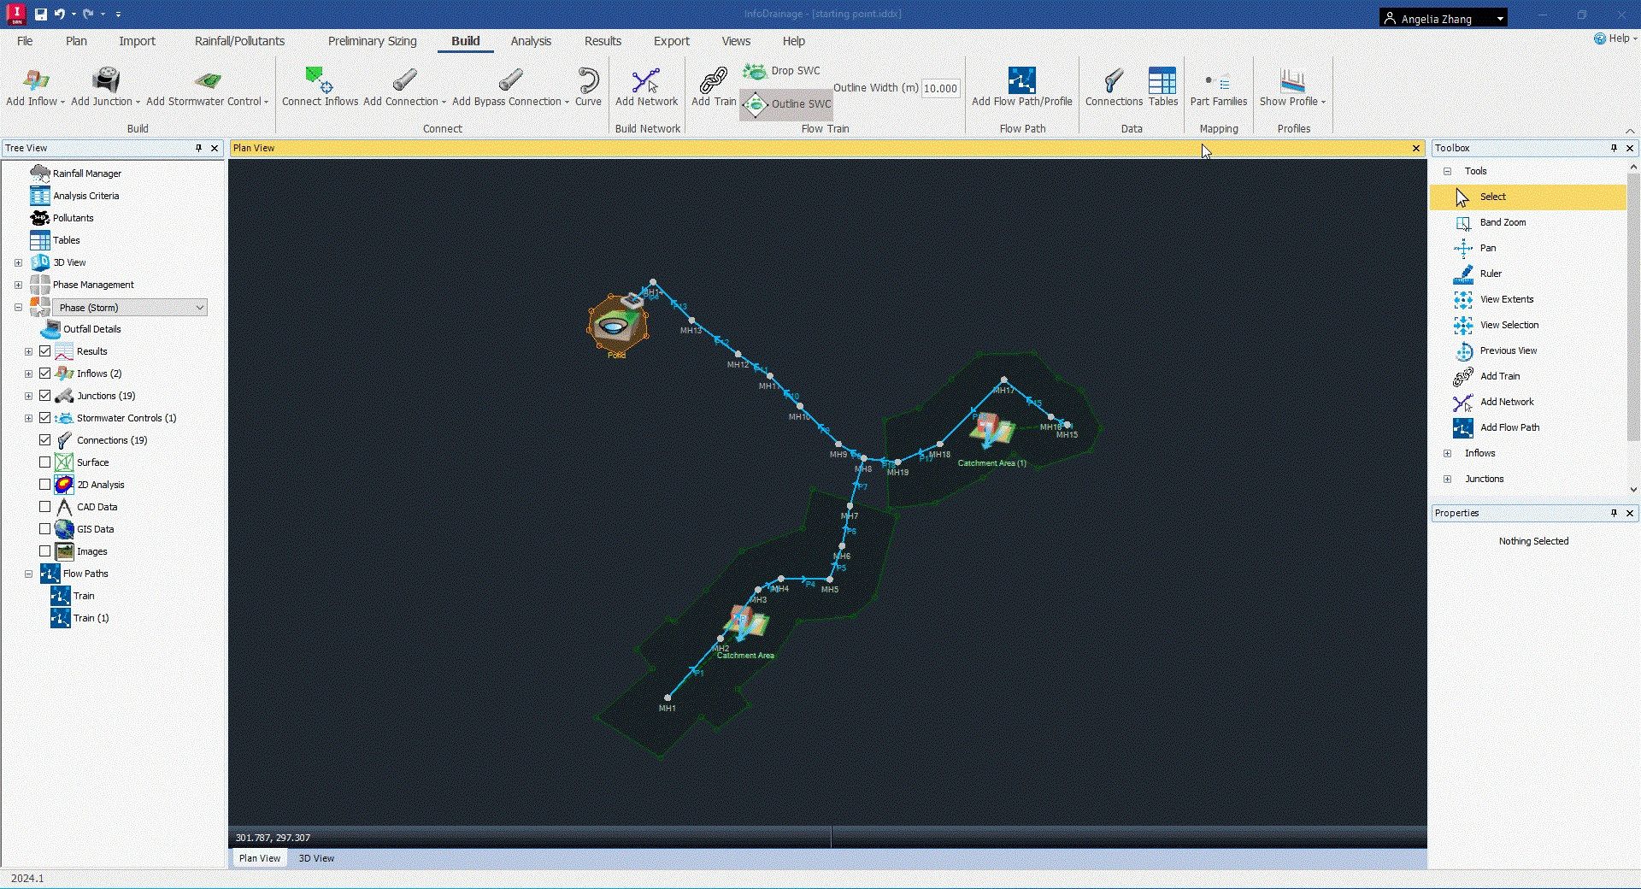Expand the 3D View tree node
Screen dimensions: 1641x889
18,262
